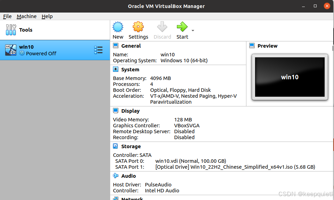Click the New virtual machine icon

pos(118,27)
